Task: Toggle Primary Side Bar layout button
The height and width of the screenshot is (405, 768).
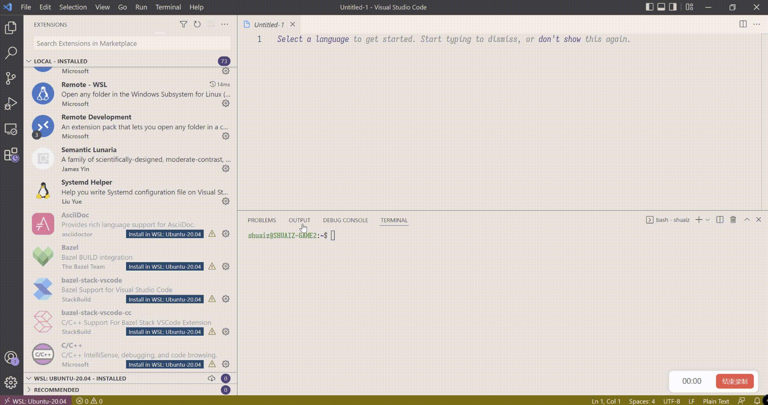Action: (650, 7)
